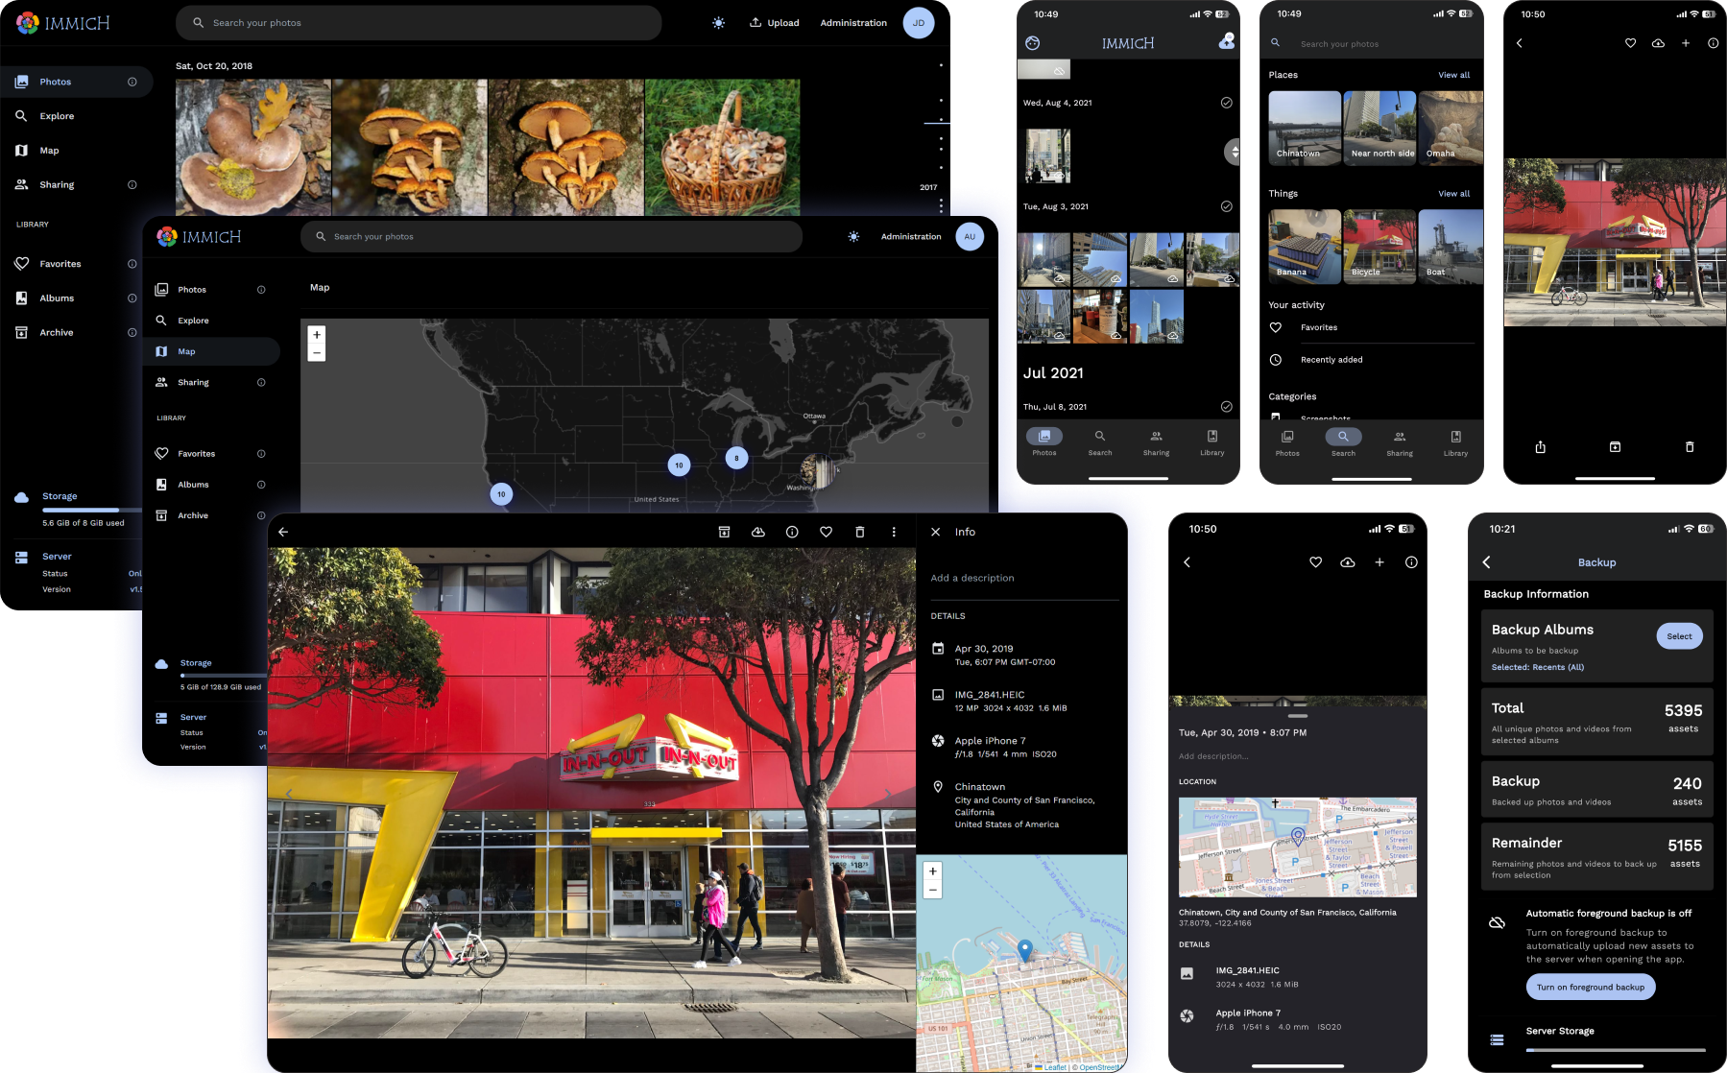Check the circle next to Thu, Jul 8, 2021
The height and width of the screenshot is (1073, 1727).
pos(1226,406)
